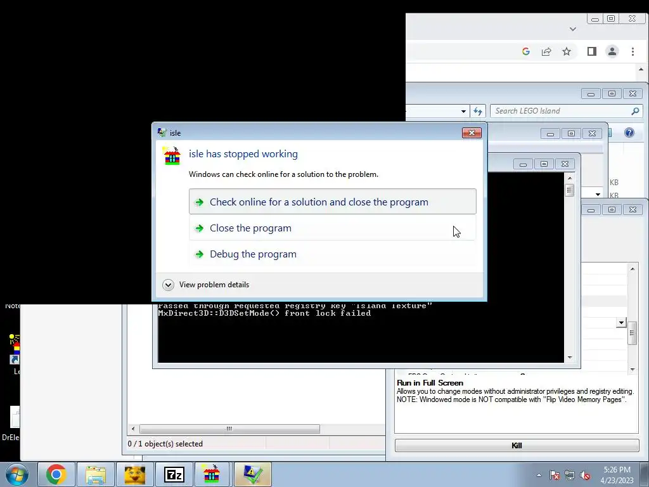Open the taskbar clock showing 5:26 PM
Viewport: 649px width, 487px height.
617,475
